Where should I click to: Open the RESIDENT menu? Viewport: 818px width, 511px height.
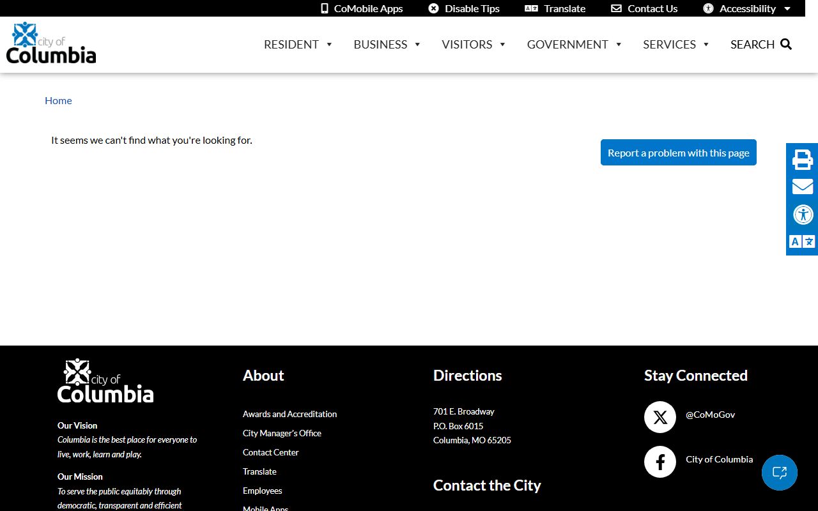[291, 44]
